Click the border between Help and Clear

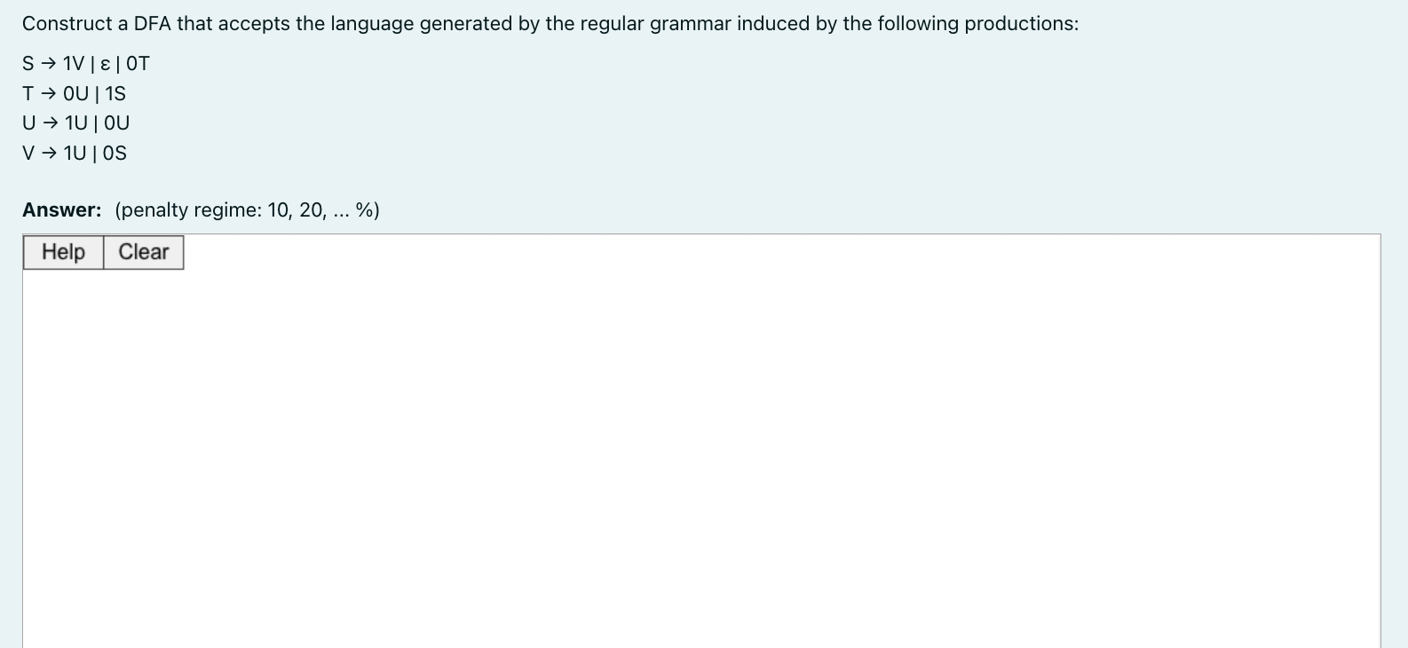coord(103,251)
